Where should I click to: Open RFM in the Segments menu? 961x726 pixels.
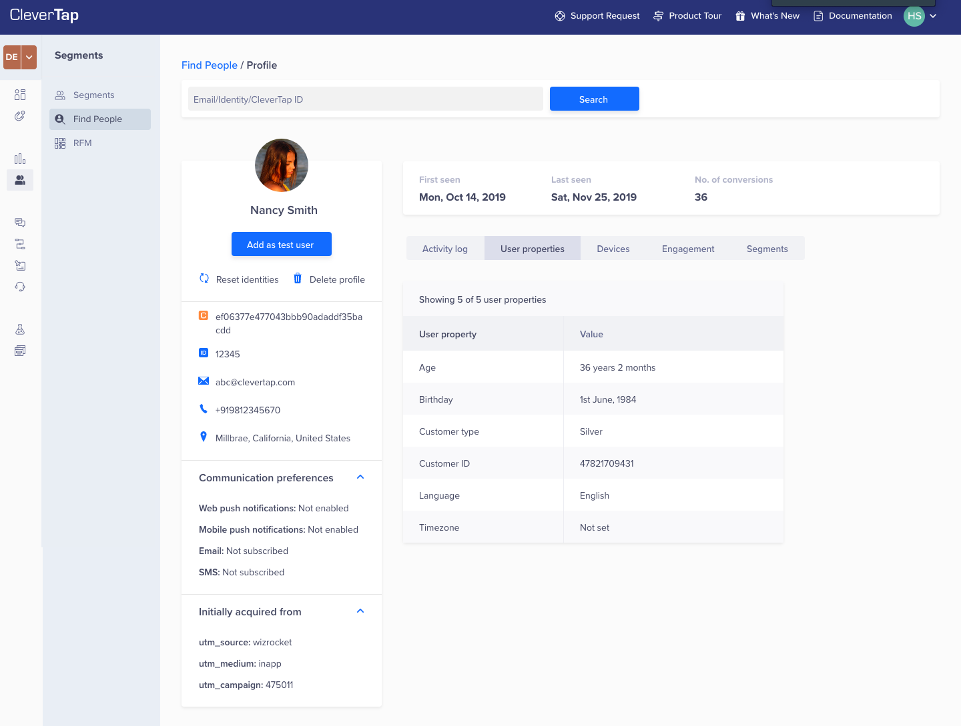83,143
